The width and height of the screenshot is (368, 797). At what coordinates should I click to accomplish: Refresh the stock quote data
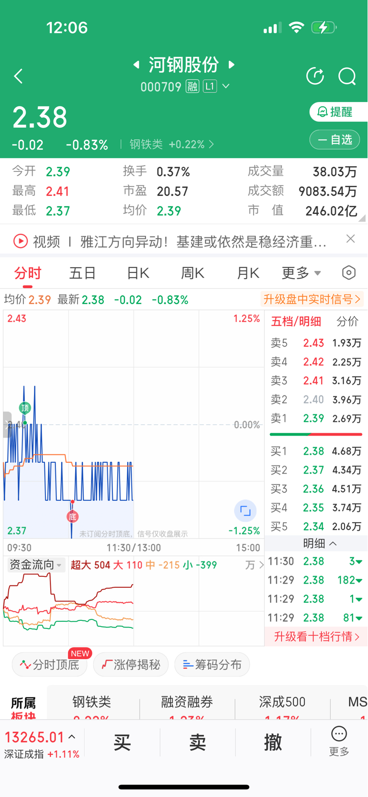(315, 76)
